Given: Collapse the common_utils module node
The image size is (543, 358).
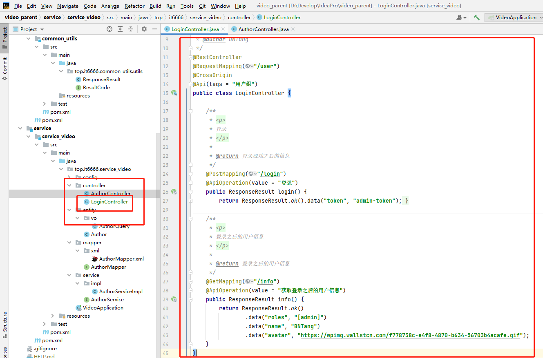Looking at the screenshot, I should tap(29, 38).
